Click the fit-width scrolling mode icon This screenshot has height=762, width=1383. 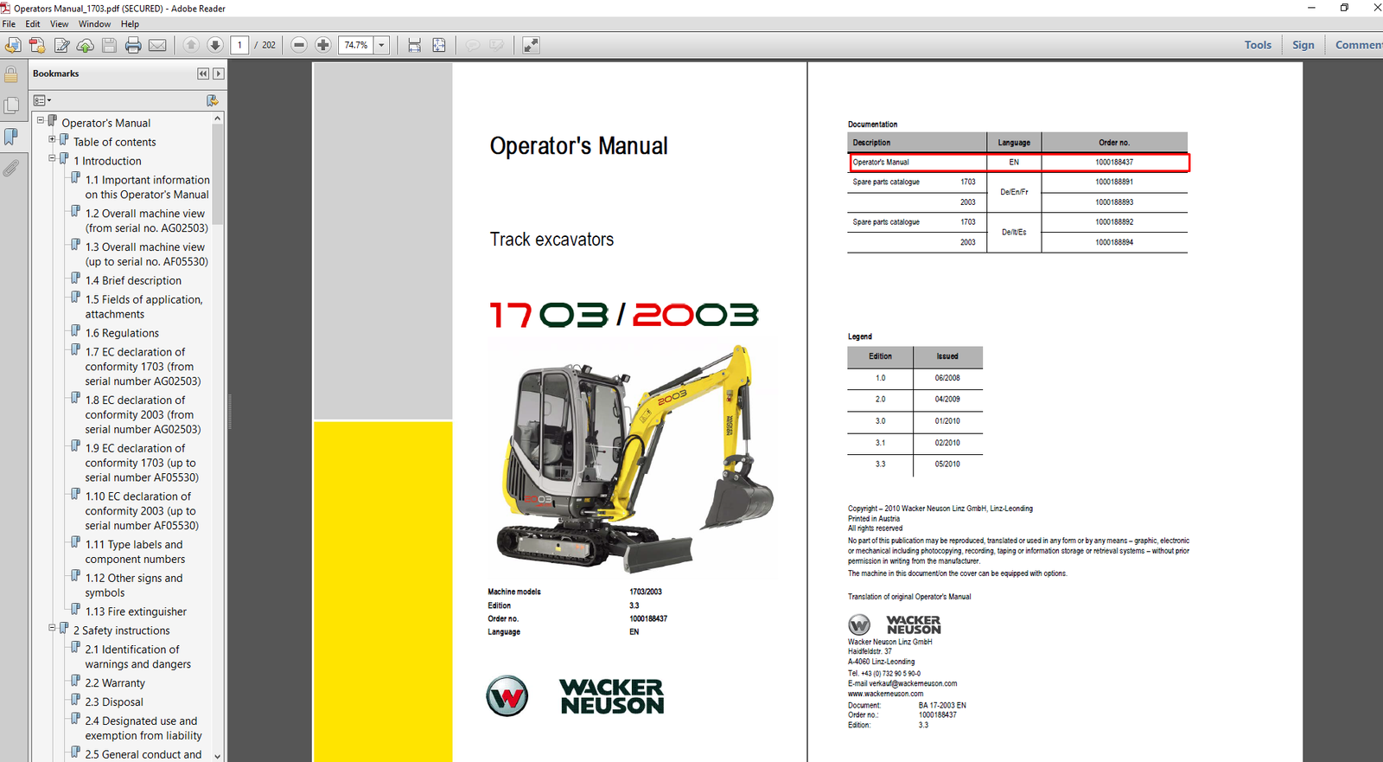point(415,45)
